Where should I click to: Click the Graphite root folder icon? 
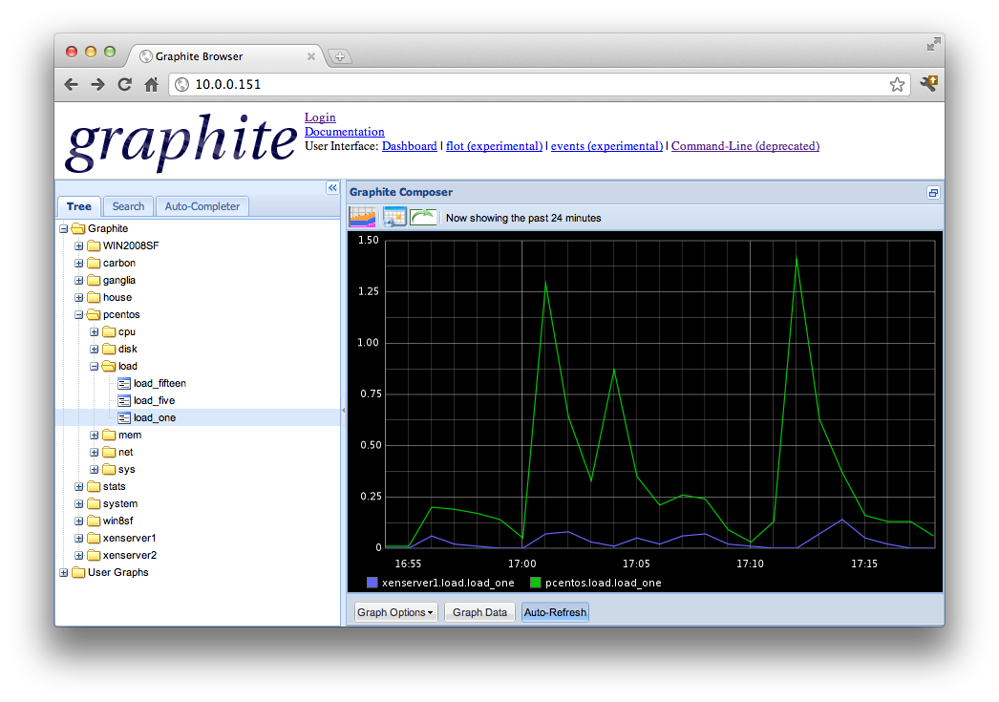coord(77,228)
